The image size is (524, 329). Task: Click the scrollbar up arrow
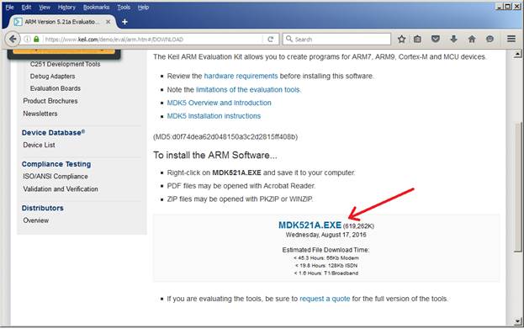(x=517, y=54)
